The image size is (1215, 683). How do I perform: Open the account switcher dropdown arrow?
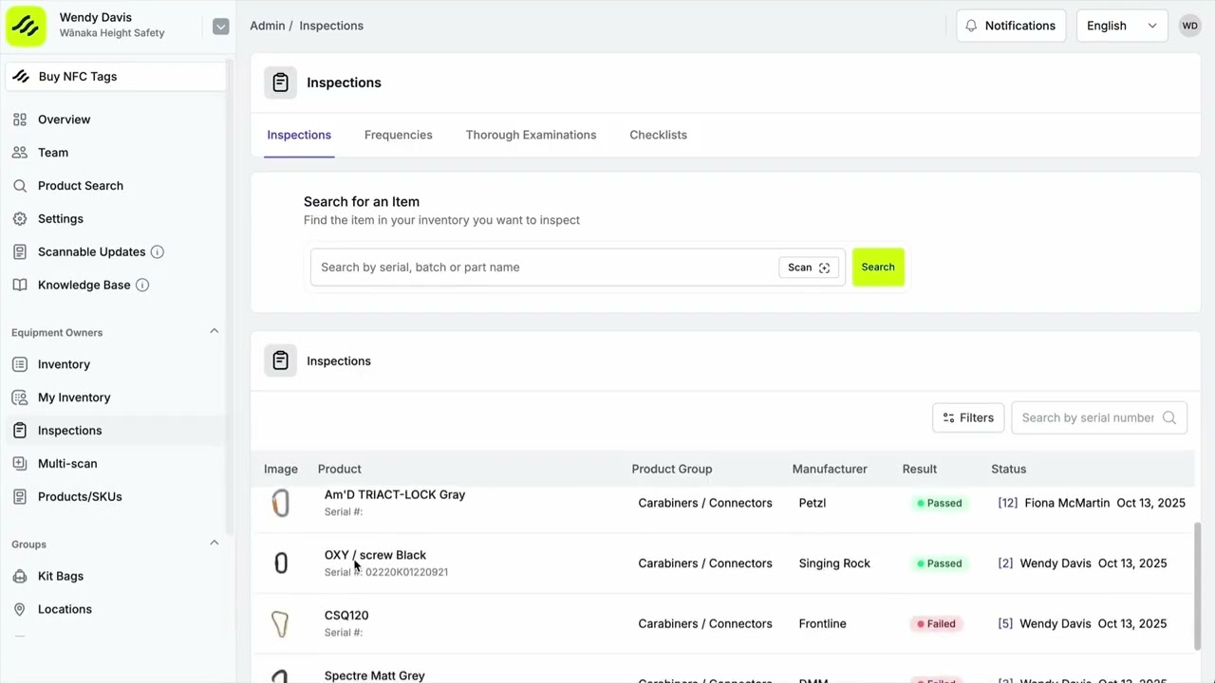click(x=220, y=27)
